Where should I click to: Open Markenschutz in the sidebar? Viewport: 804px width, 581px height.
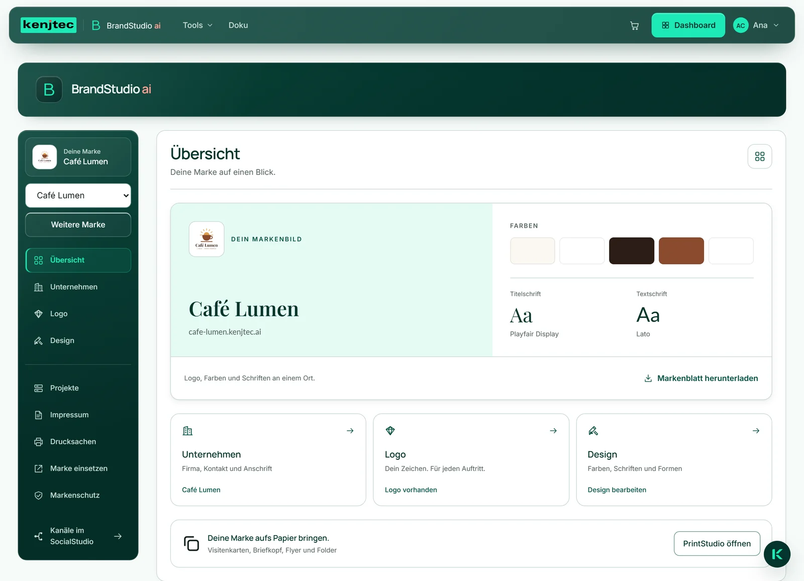78,496
